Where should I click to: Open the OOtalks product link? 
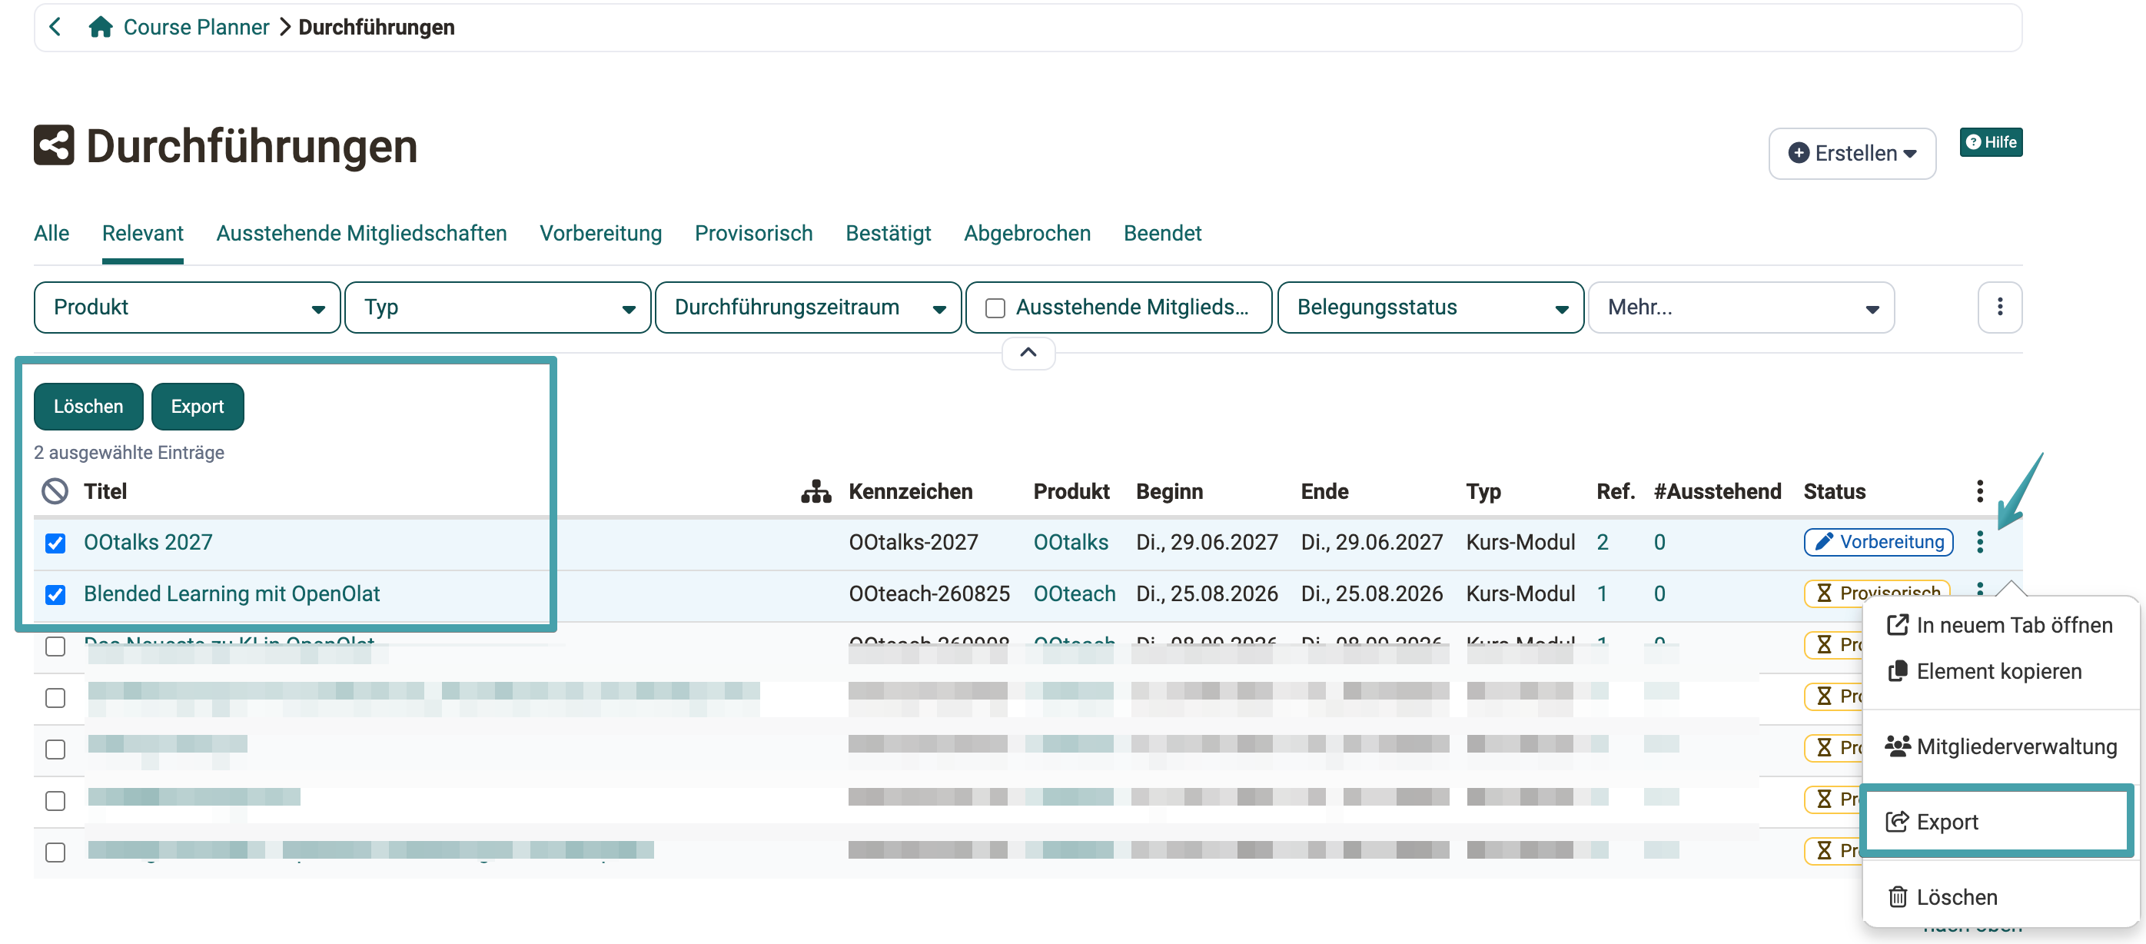click(1071, 543)
